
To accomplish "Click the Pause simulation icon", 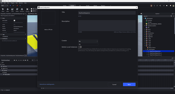I will pos(13,6).
